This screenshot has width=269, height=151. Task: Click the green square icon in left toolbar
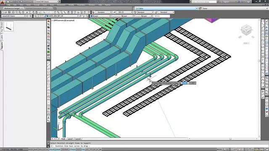[49, 52]
